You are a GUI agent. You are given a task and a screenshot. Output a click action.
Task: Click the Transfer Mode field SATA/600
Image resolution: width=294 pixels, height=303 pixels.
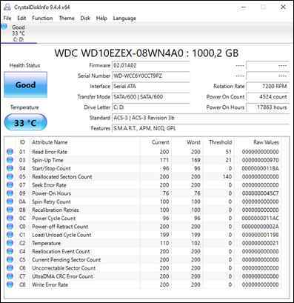pos(151,97)
